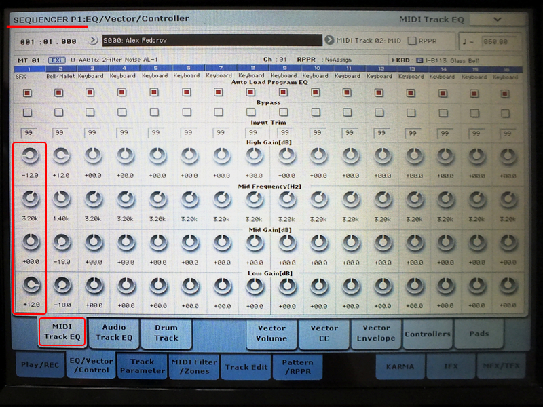Click the U-AA016: 2Filter Noise AL-1 text
Image resolution: width=543 pixels, height=407 pixels.
(x=114, y=60)
